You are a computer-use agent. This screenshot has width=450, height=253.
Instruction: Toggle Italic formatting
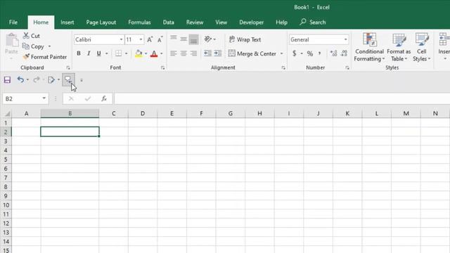click(x=89, y=53)
